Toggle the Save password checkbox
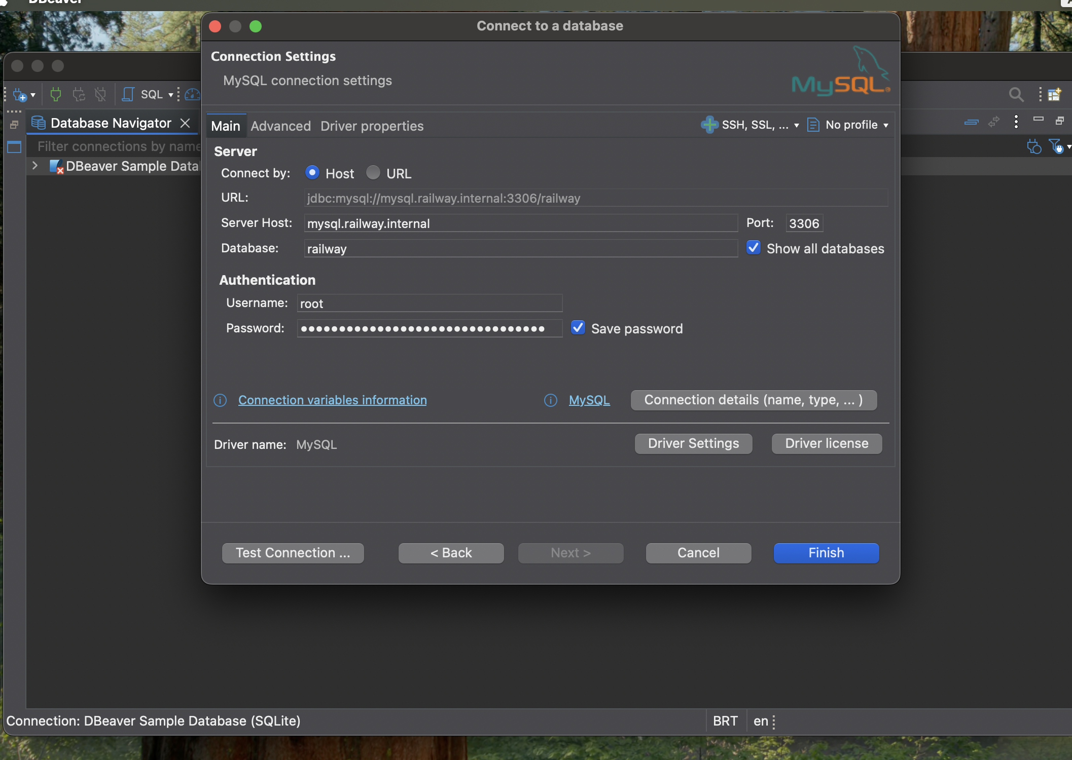 [578, 328]
